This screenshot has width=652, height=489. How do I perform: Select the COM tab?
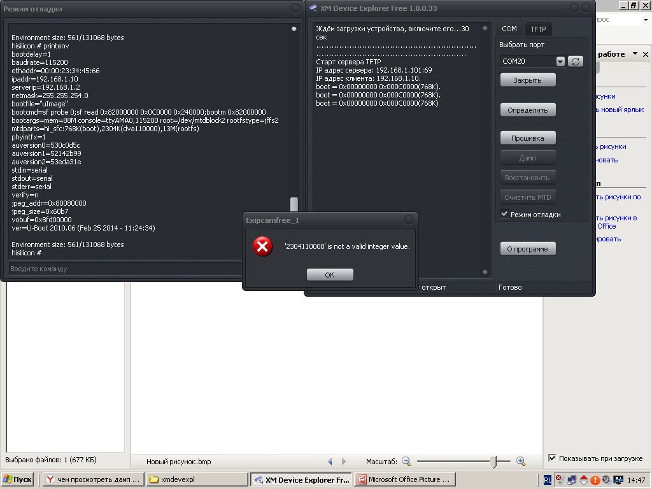(x=509, y=29)
